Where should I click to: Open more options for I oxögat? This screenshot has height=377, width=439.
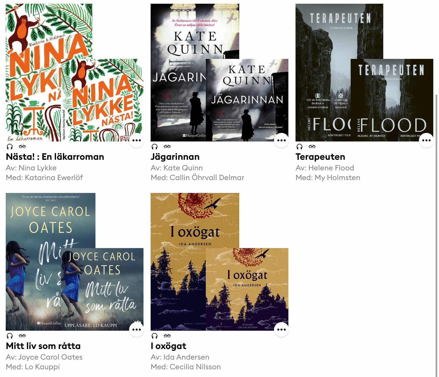pyautogui.click(x=282, y=330)
